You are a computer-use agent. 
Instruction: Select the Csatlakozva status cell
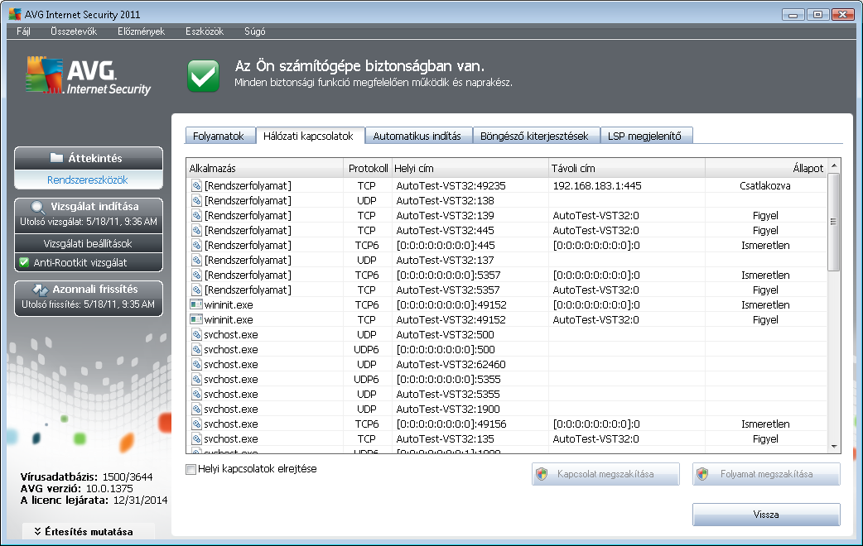click(x=765, y=186)
